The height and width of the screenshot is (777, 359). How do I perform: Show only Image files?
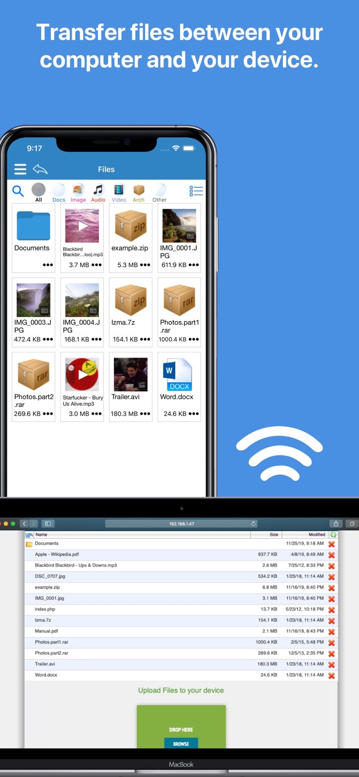pyautogui.click(x=78, y=192)
